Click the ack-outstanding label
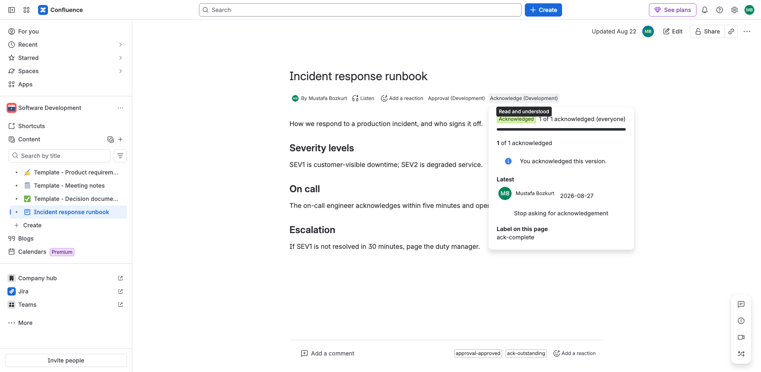761x372 pixels. pos(526,353)
